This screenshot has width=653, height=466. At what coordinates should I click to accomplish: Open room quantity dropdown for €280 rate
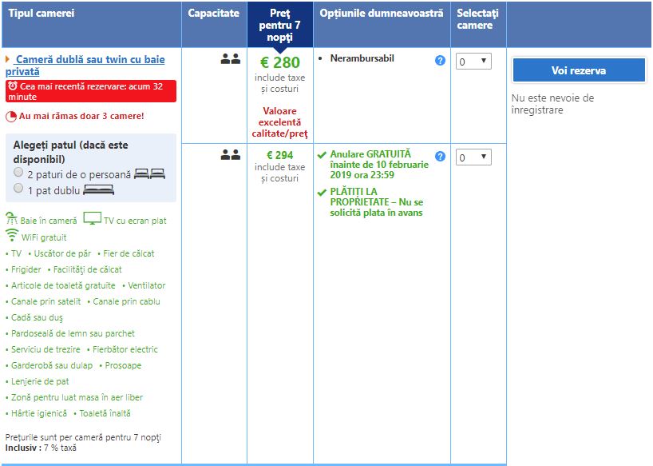[473, 62]
